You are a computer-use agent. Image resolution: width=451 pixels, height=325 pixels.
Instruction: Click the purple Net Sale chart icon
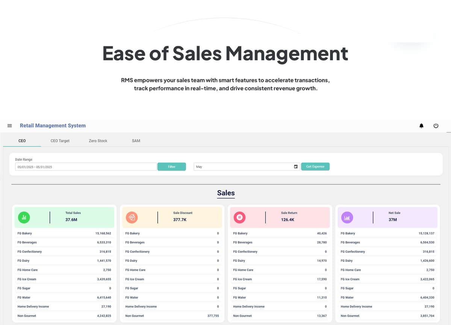347,217
